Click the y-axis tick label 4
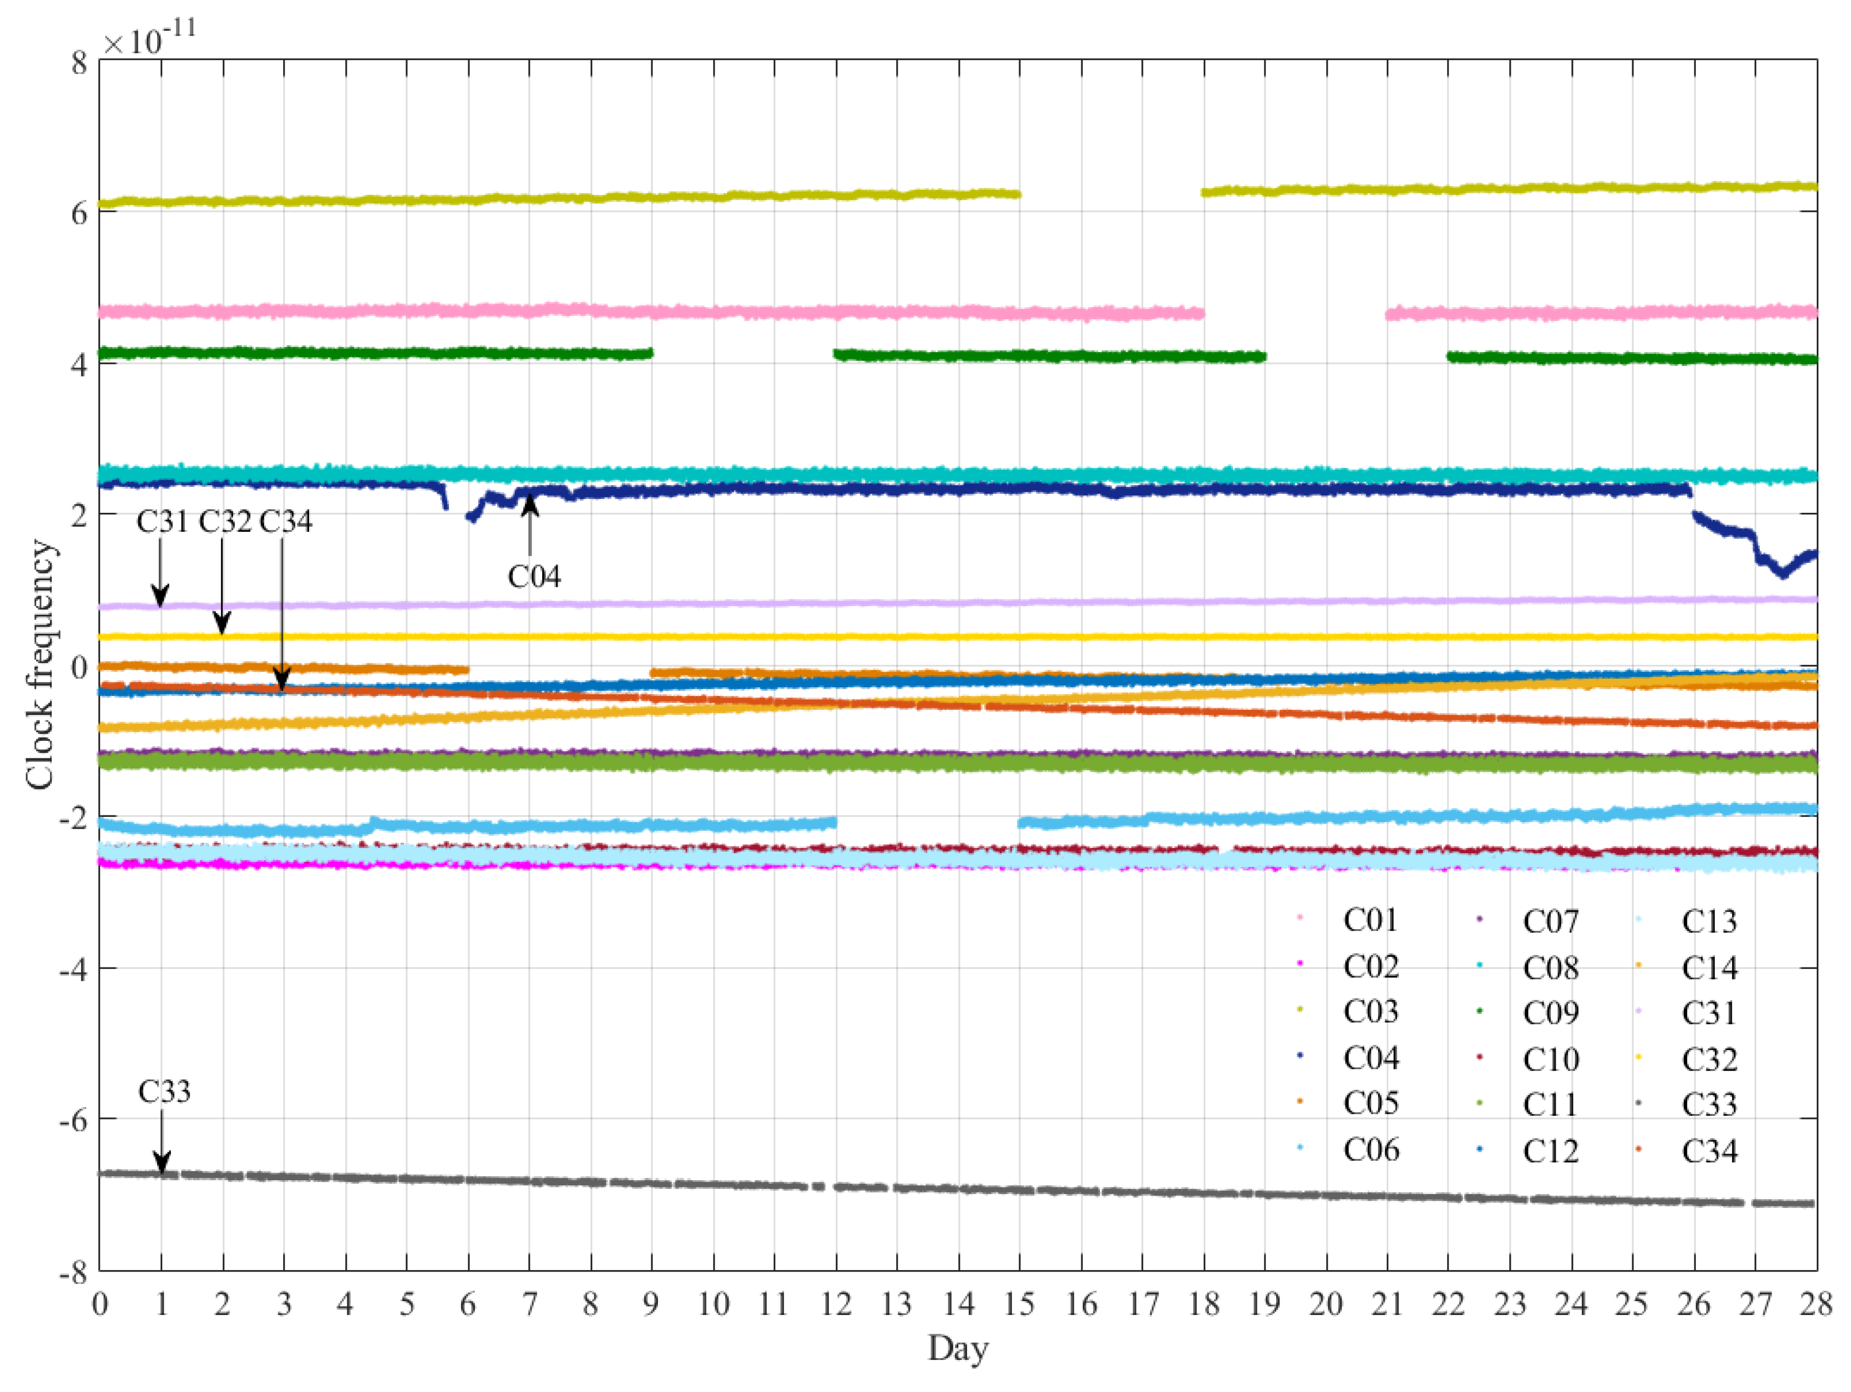This screenshot has width=1851, height=1392. coord(80,365)
